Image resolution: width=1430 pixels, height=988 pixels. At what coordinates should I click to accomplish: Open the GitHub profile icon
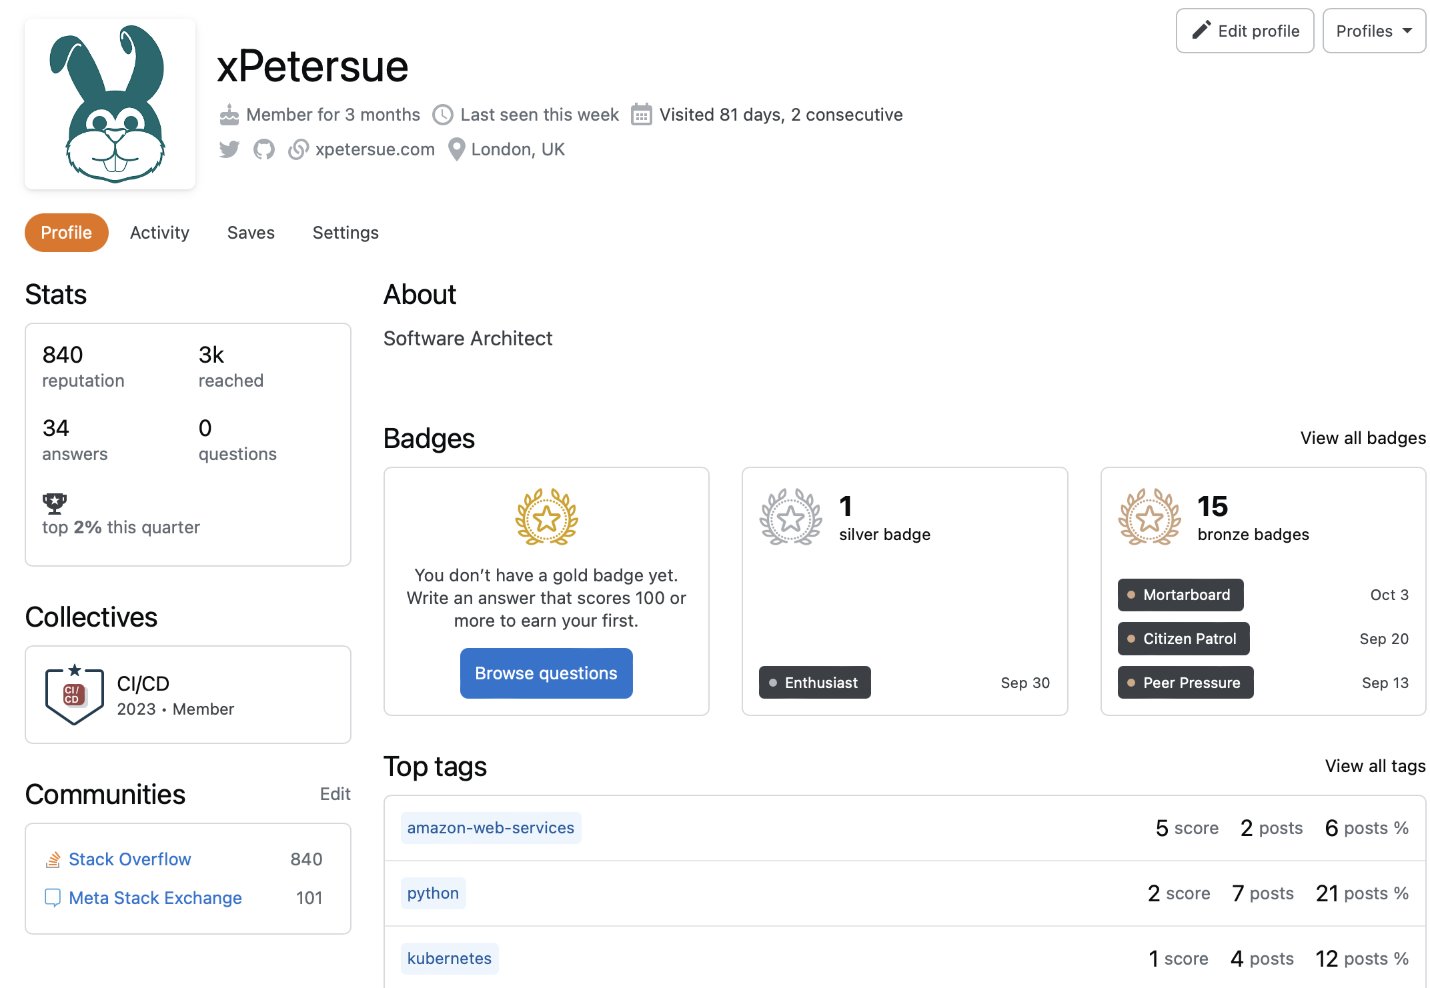tap(264, 149)
